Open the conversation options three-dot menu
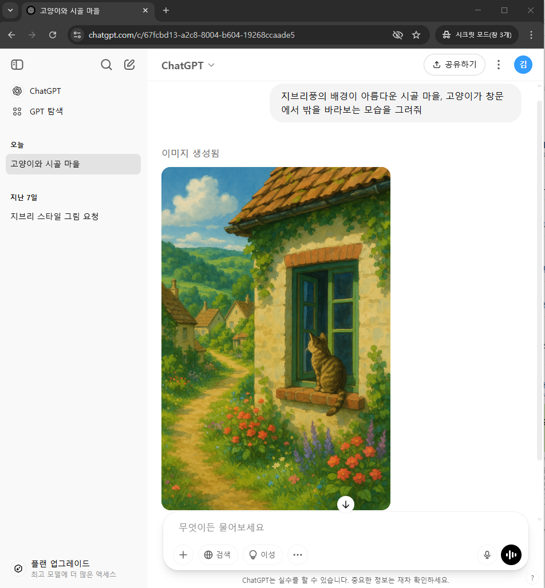 [499, 65]
